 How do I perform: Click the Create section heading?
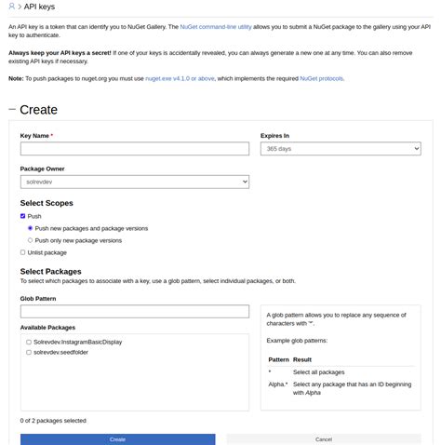click(39, 110)
